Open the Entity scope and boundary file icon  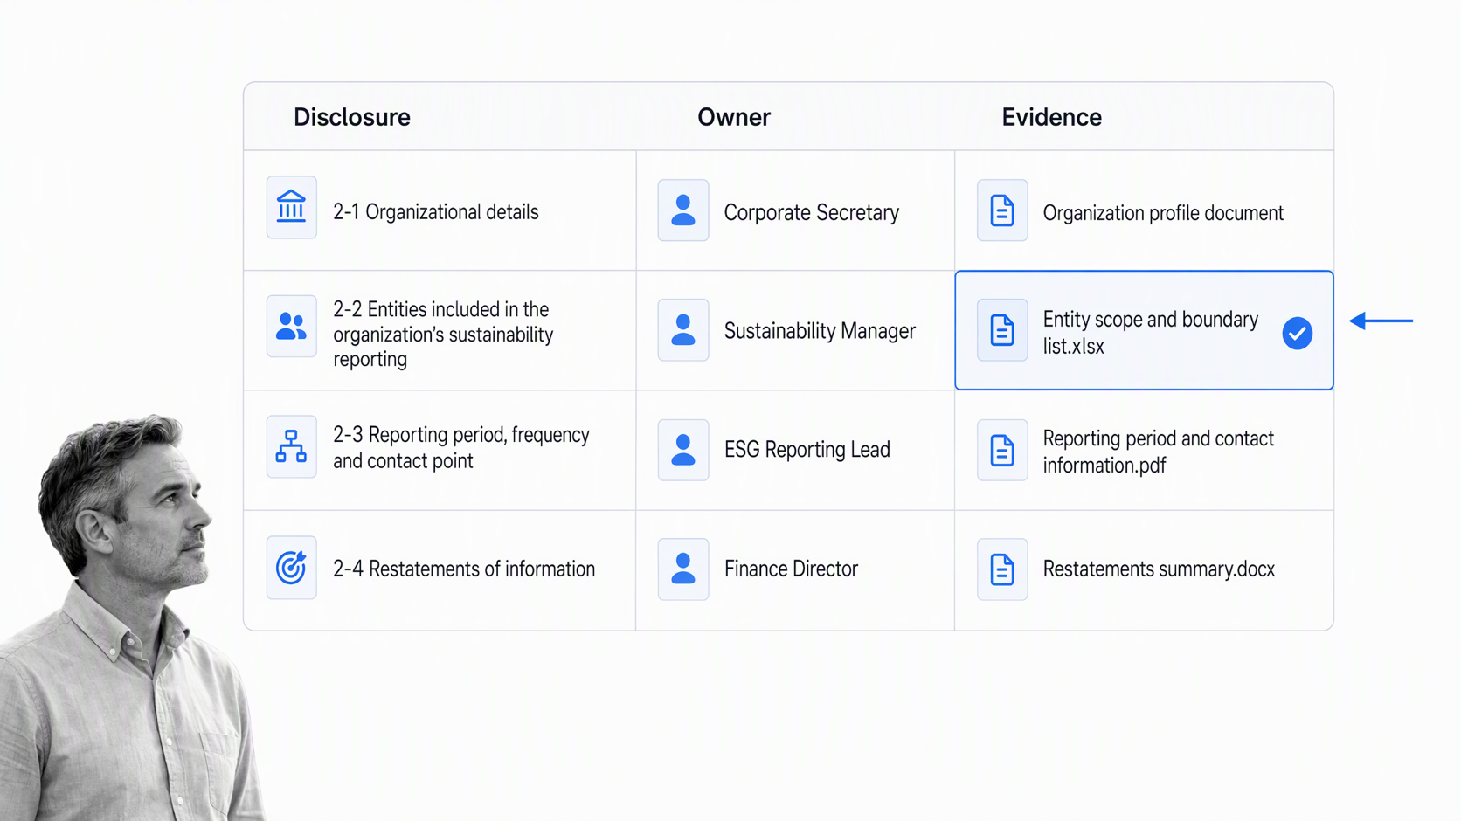click(x=1002, y=330)
